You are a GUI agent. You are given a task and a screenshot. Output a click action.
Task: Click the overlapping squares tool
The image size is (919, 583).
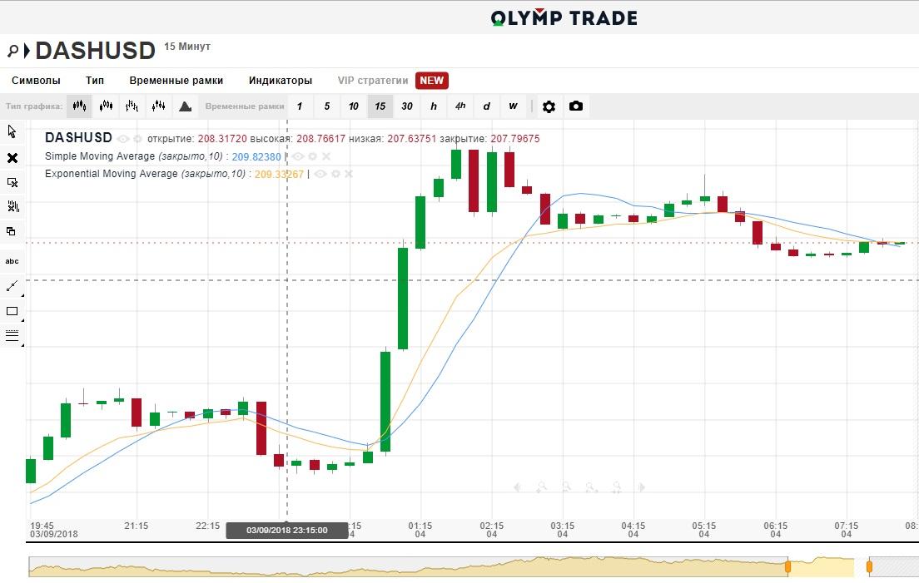pyautogui.click(x=12, y=231)
